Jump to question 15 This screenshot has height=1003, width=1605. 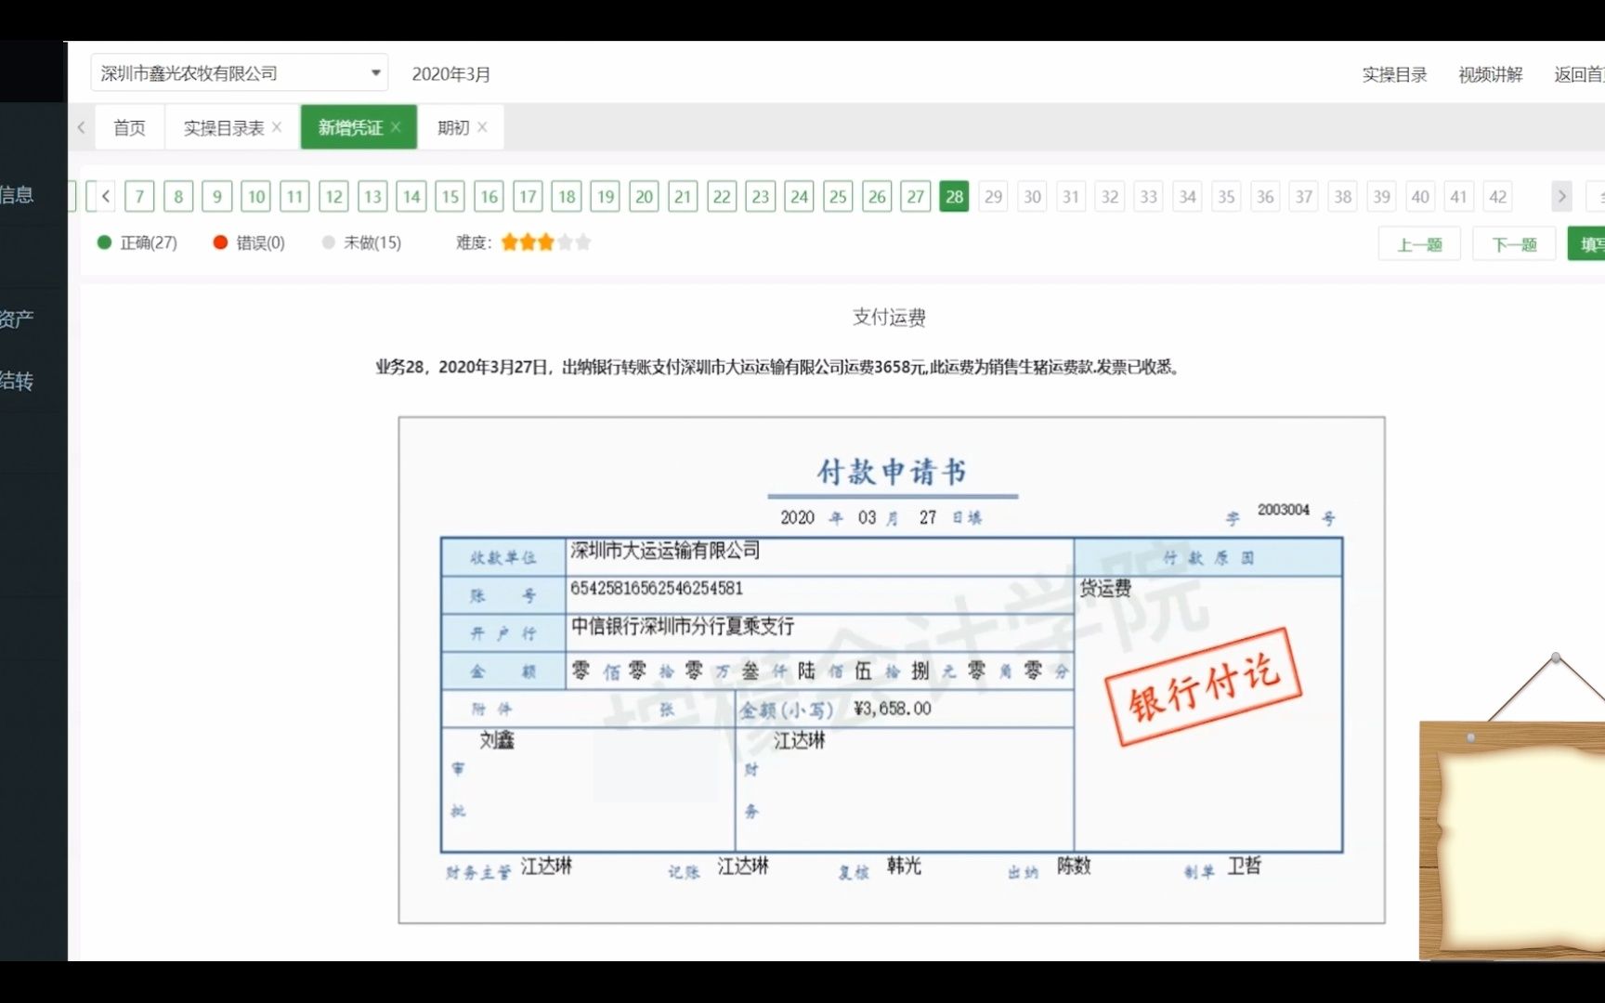(x=450, y=196)
